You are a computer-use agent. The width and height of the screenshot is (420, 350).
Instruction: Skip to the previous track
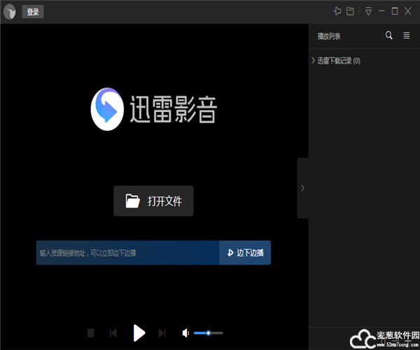[x=113, y=333]
